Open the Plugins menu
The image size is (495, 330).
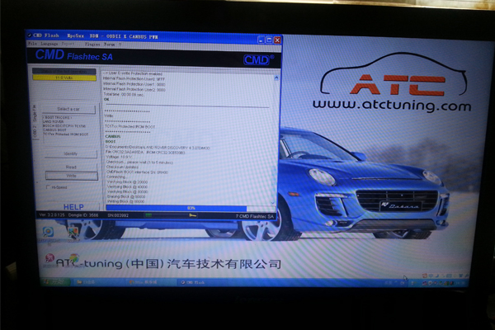click(x=92, y=45)
